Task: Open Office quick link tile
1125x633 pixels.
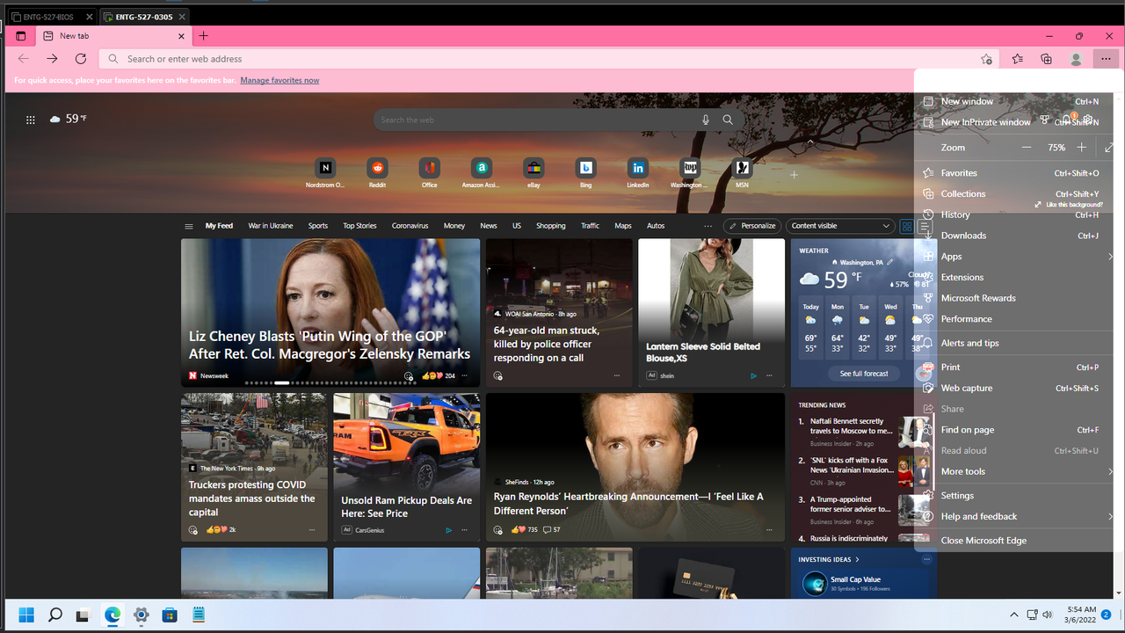Action: point(429,172)
